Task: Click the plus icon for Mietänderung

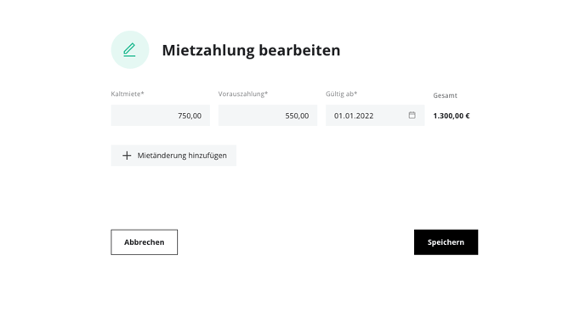Action: (x=127, y=156)
